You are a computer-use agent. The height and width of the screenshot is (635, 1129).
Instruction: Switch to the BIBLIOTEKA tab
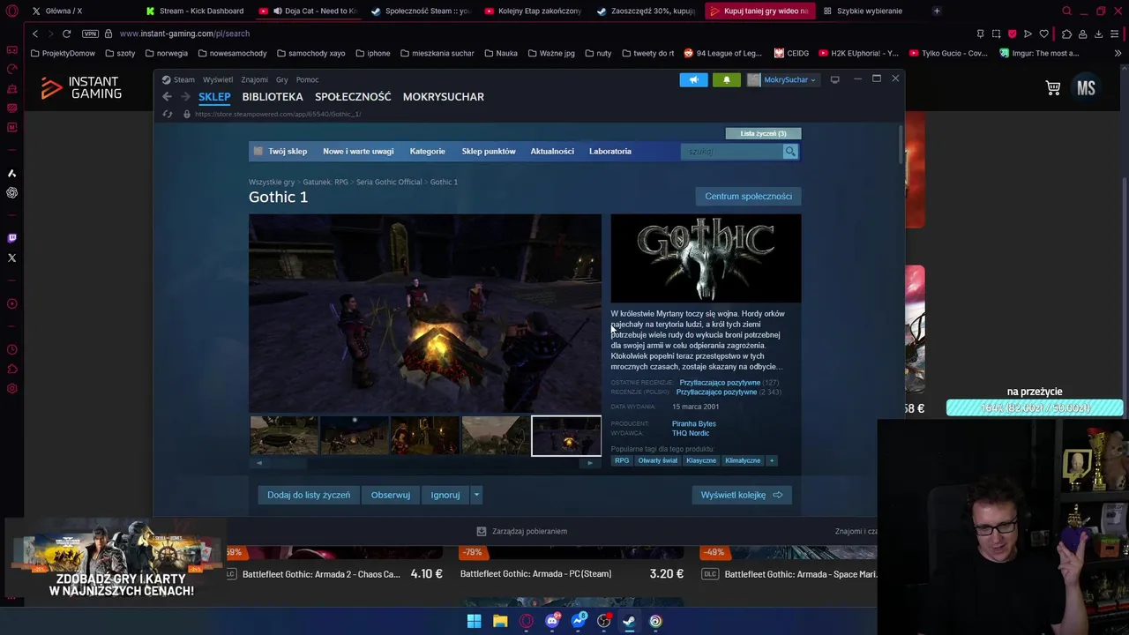pos(272,97)
